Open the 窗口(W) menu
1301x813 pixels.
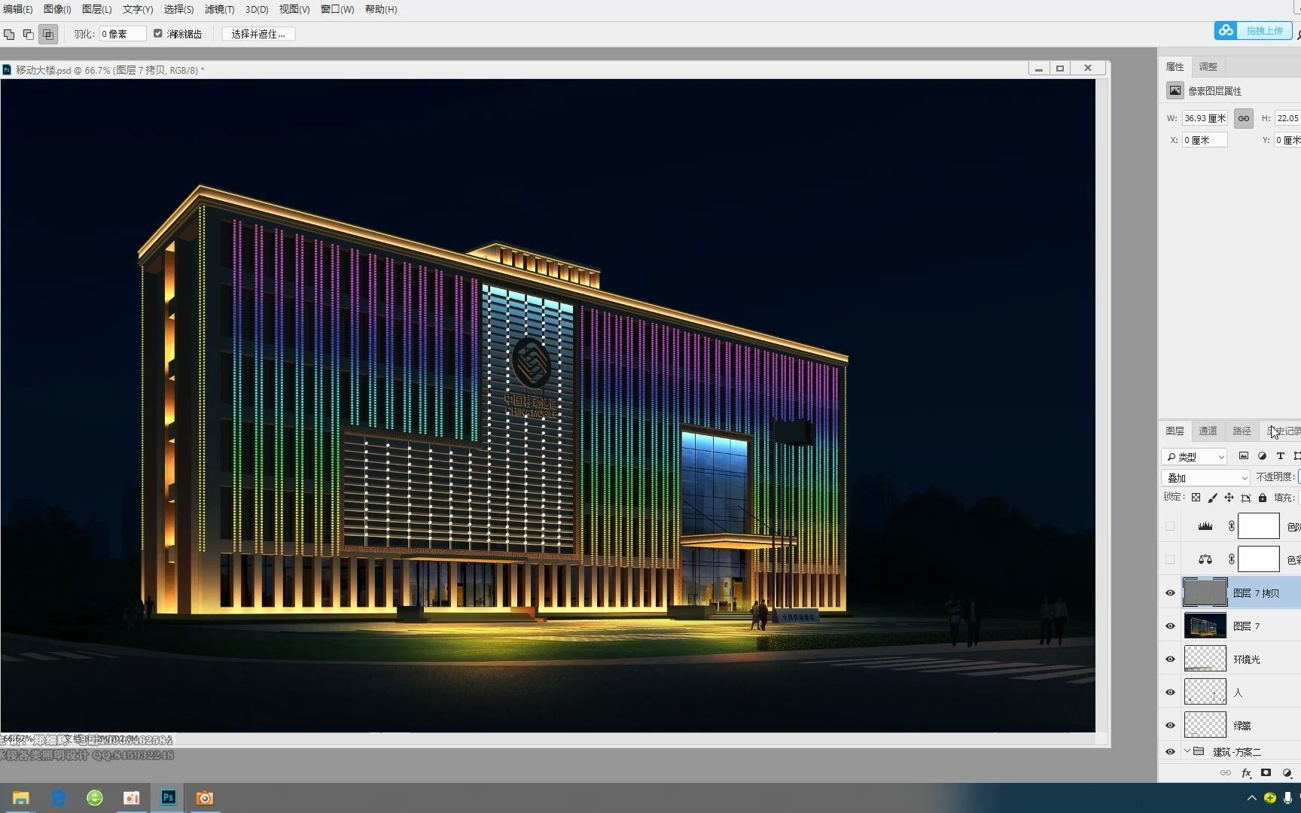pyautogui.click(x=337, y=9)
